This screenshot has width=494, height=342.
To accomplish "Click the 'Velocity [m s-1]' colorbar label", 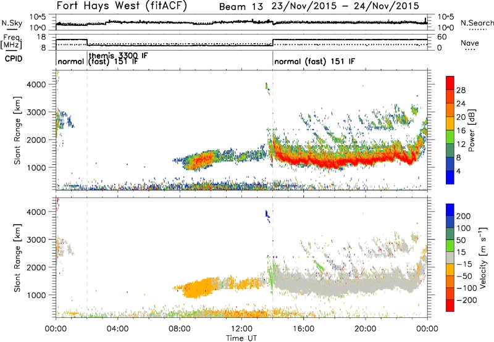I will pos(483,257).
